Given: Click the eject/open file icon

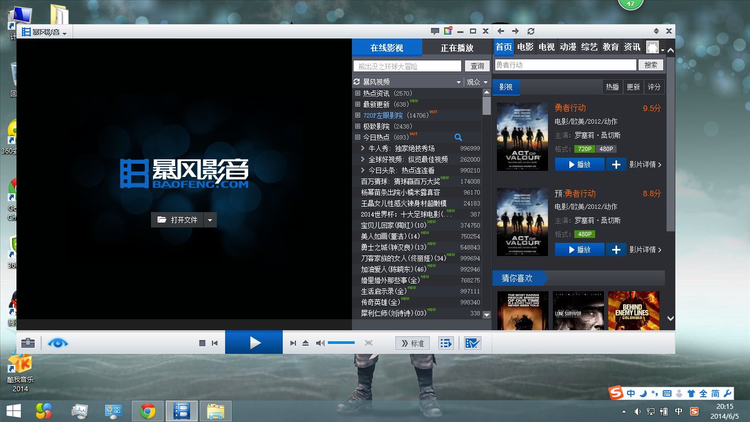Looking at the screenshot, I should 306,343.
